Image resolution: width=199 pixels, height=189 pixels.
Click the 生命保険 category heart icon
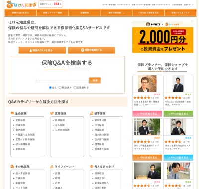click(x=12, y=113)
